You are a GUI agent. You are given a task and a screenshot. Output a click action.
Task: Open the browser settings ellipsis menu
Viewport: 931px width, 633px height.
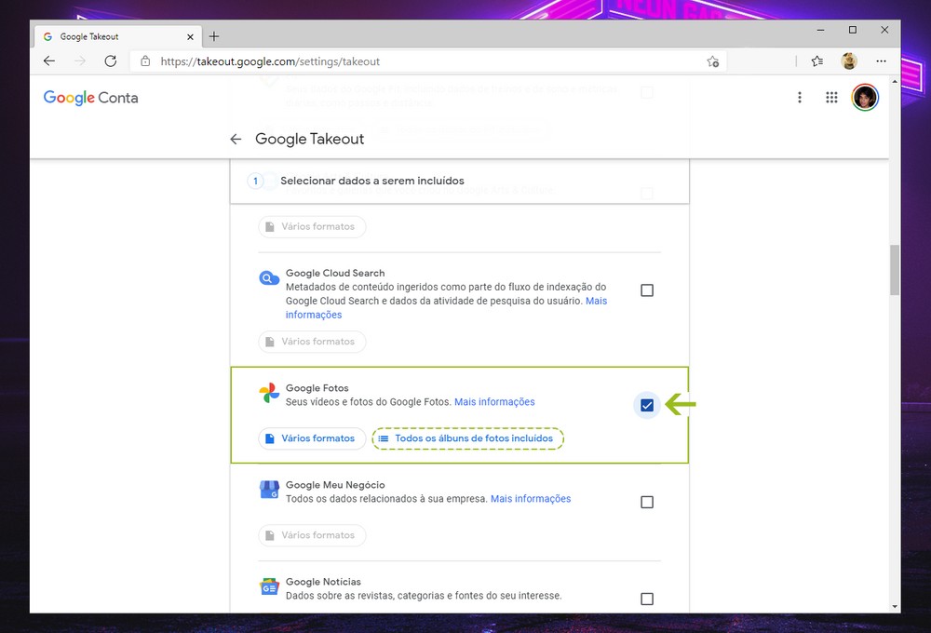882,61
